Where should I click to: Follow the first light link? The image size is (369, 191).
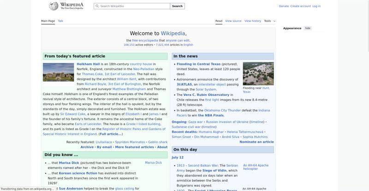212,100
